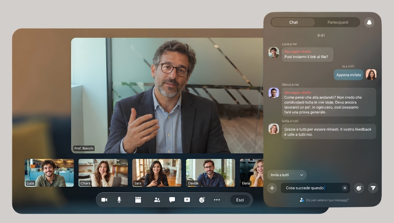Click the message input field
Image resolution: width=394 pixels, height=223 pixels.
(315, 188)
